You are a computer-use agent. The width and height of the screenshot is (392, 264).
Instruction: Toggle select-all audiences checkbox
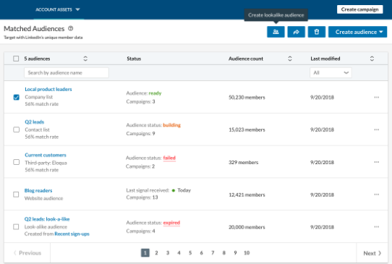16,59
